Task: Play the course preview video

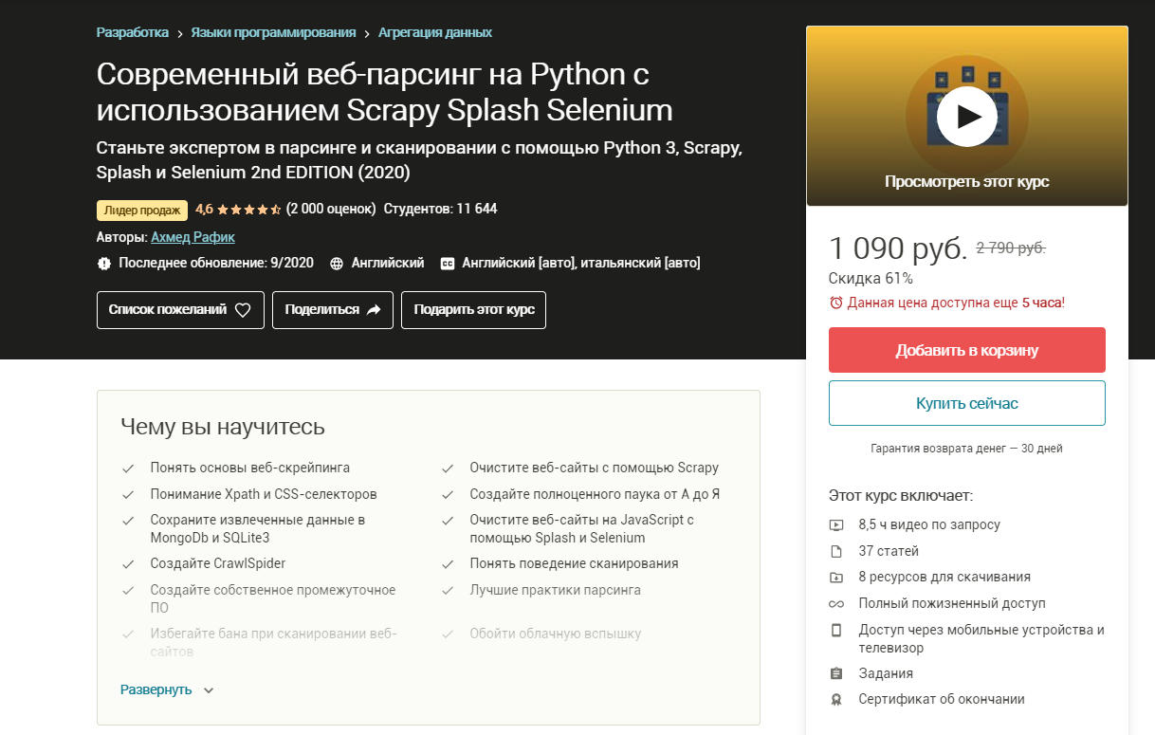Action: (x=966, y=116)
